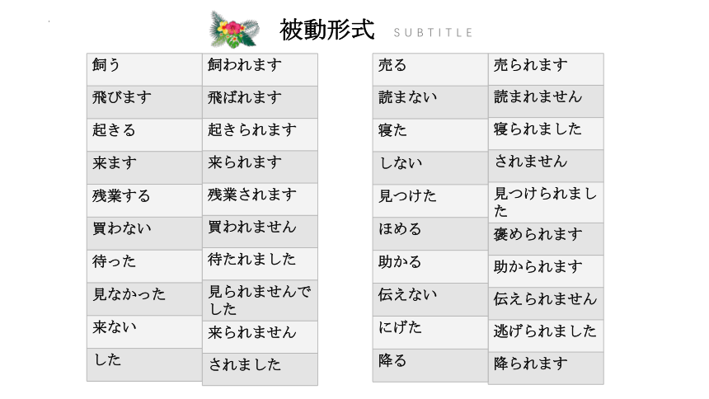Viewport: 709px width, 399px height.
Task: Select the 降られます cell
Action: (x=546, y=368)
